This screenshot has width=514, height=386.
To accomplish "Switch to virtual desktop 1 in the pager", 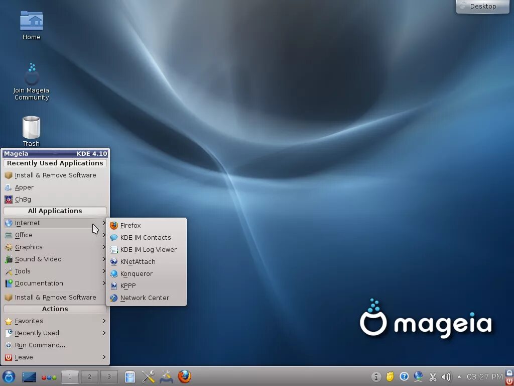I will tap(69, 376).
